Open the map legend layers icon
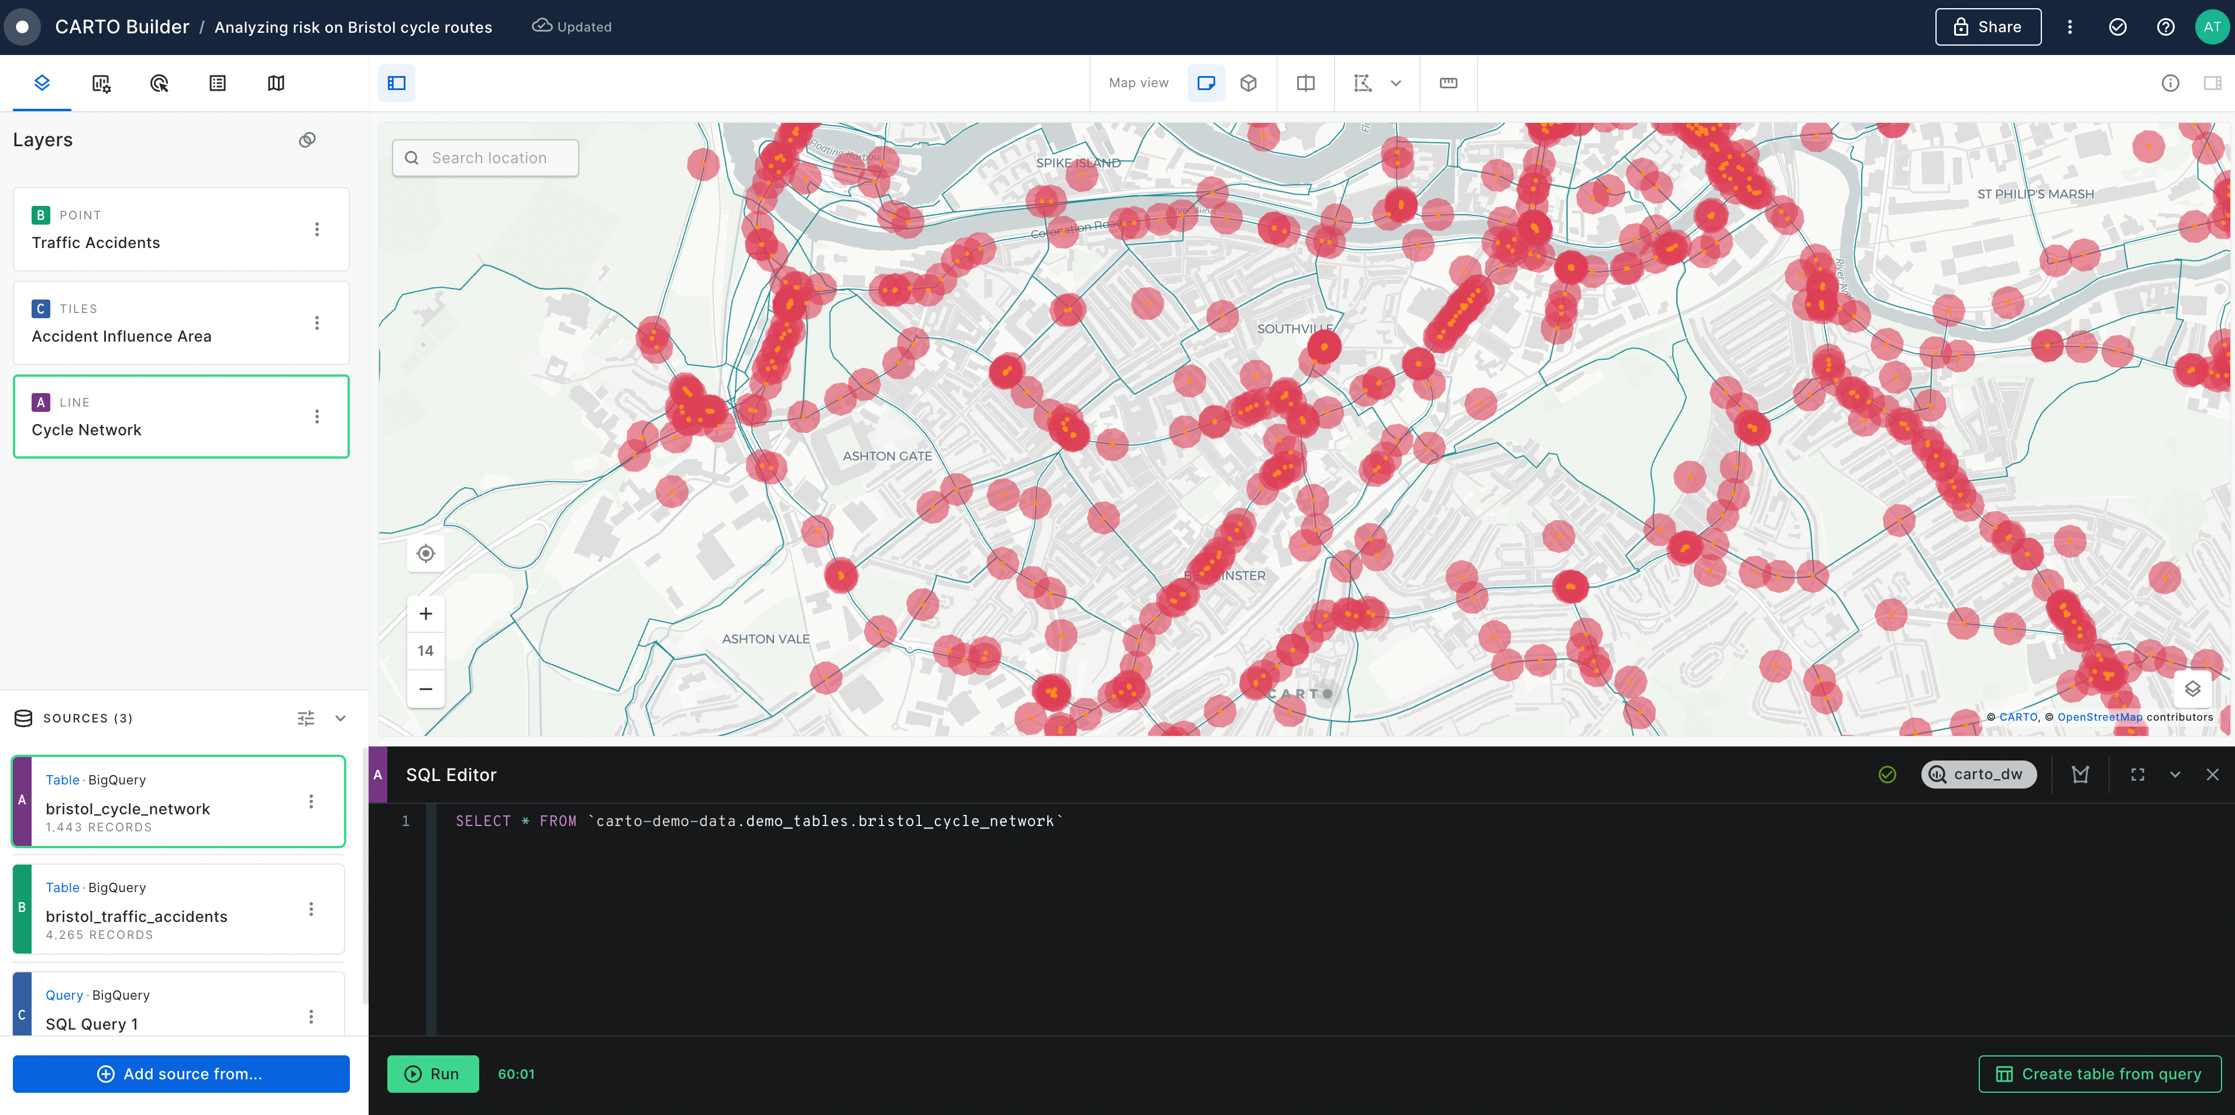Image resolution: width=2235 pixels, height=1115 pixels. click(x=2192, y=689)
